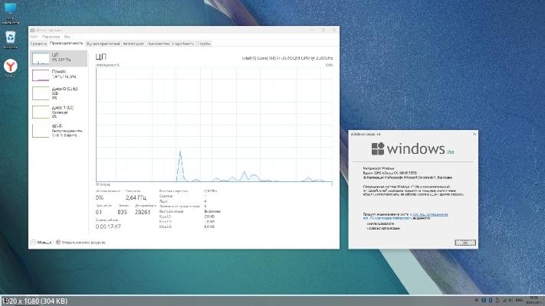Open the Recycle Bin desktop icon
Viewport: 545px width, 306px height.
pyautogui.click(x=11, y=39)
